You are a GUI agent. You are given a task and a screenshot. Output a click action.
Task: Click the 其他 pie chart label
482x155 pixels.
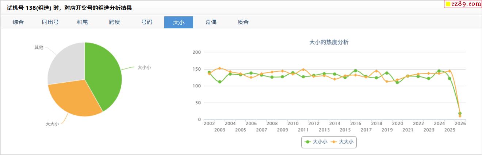[39, 48]
